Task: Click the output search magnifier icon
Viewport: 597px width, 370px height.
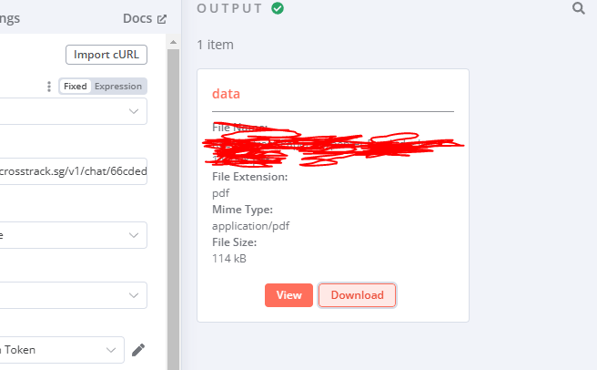Action: point(579,8)
